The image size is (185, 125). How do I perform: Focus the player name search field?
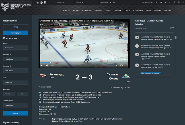(x=16, y=48)
